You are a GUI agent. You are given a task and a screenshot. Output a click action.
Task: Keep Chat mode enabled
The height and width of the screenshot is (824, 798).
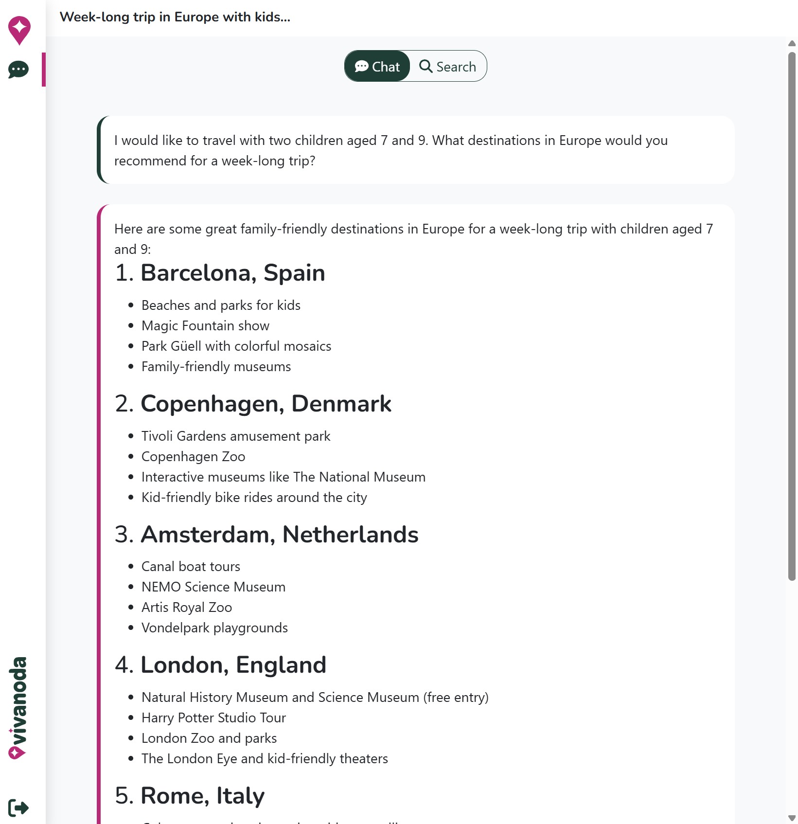click(377, 66)
